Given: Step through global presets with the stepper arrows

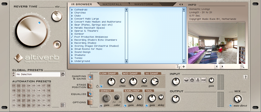Looking at the screenshot, I should (14, 75).
